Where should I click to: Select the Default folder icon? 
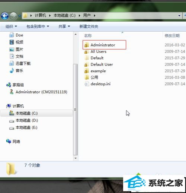pyautogui.click(x=87, y=58)
